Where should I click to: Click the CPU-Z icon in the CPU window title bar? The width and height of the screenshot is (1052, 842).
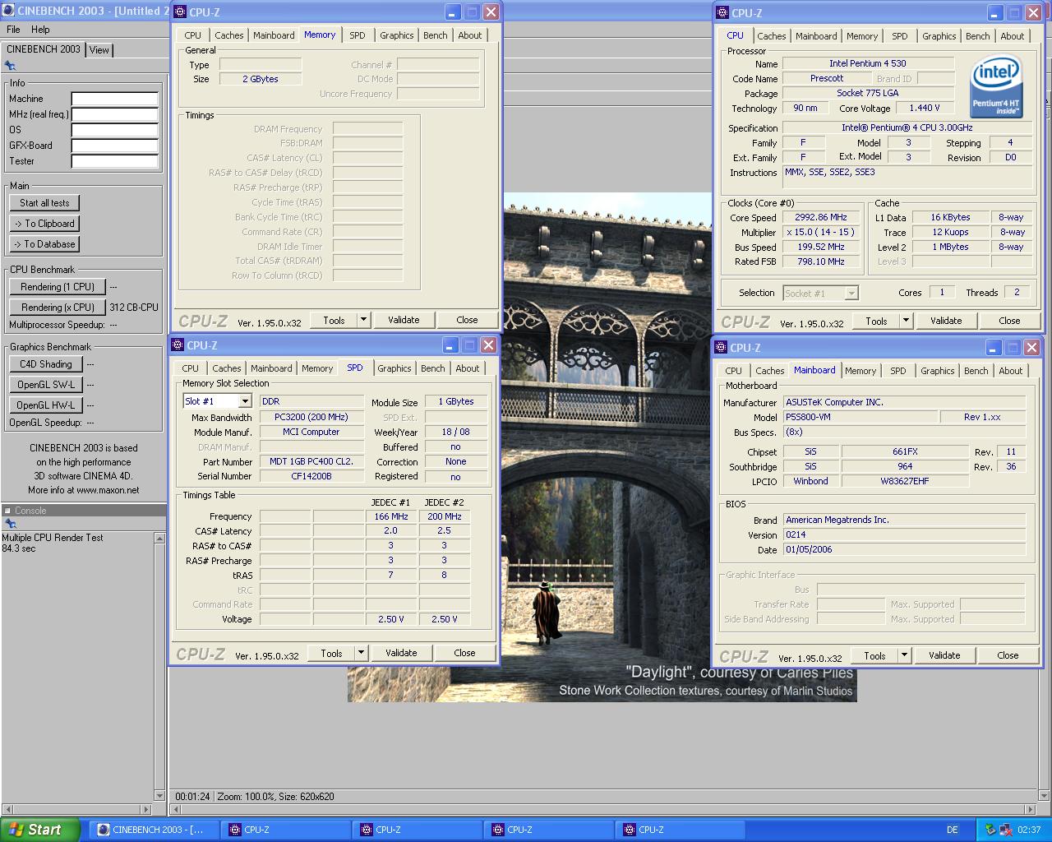(x=722, y=13)
